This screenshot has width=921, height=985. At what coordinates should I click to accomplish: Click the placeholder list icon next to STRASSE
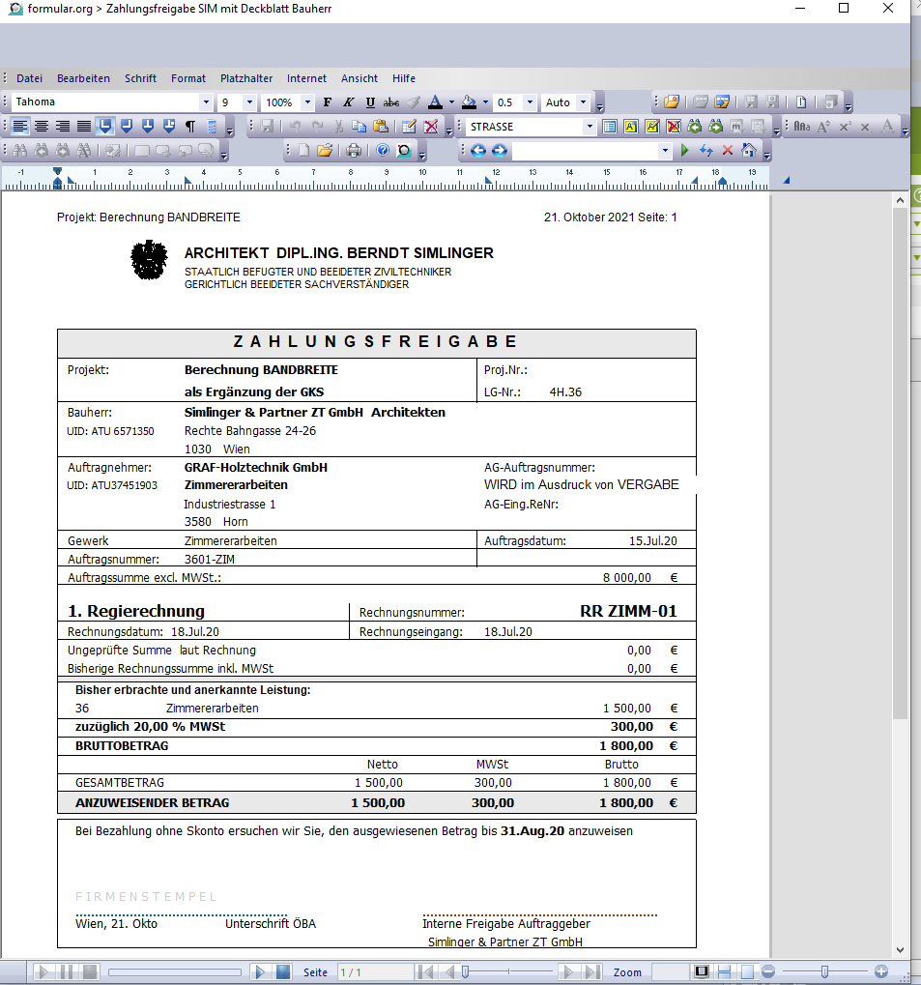(610, 127)
